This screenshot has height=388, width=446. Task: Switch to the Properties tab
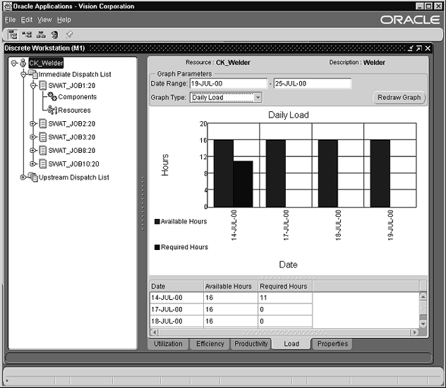coord(332,344)
